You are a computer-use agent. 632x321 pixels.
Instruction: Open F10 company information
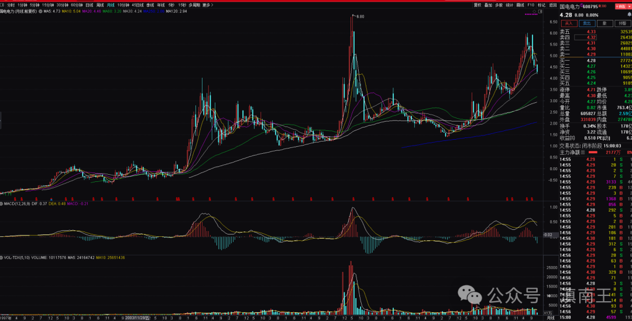[531, 5]
